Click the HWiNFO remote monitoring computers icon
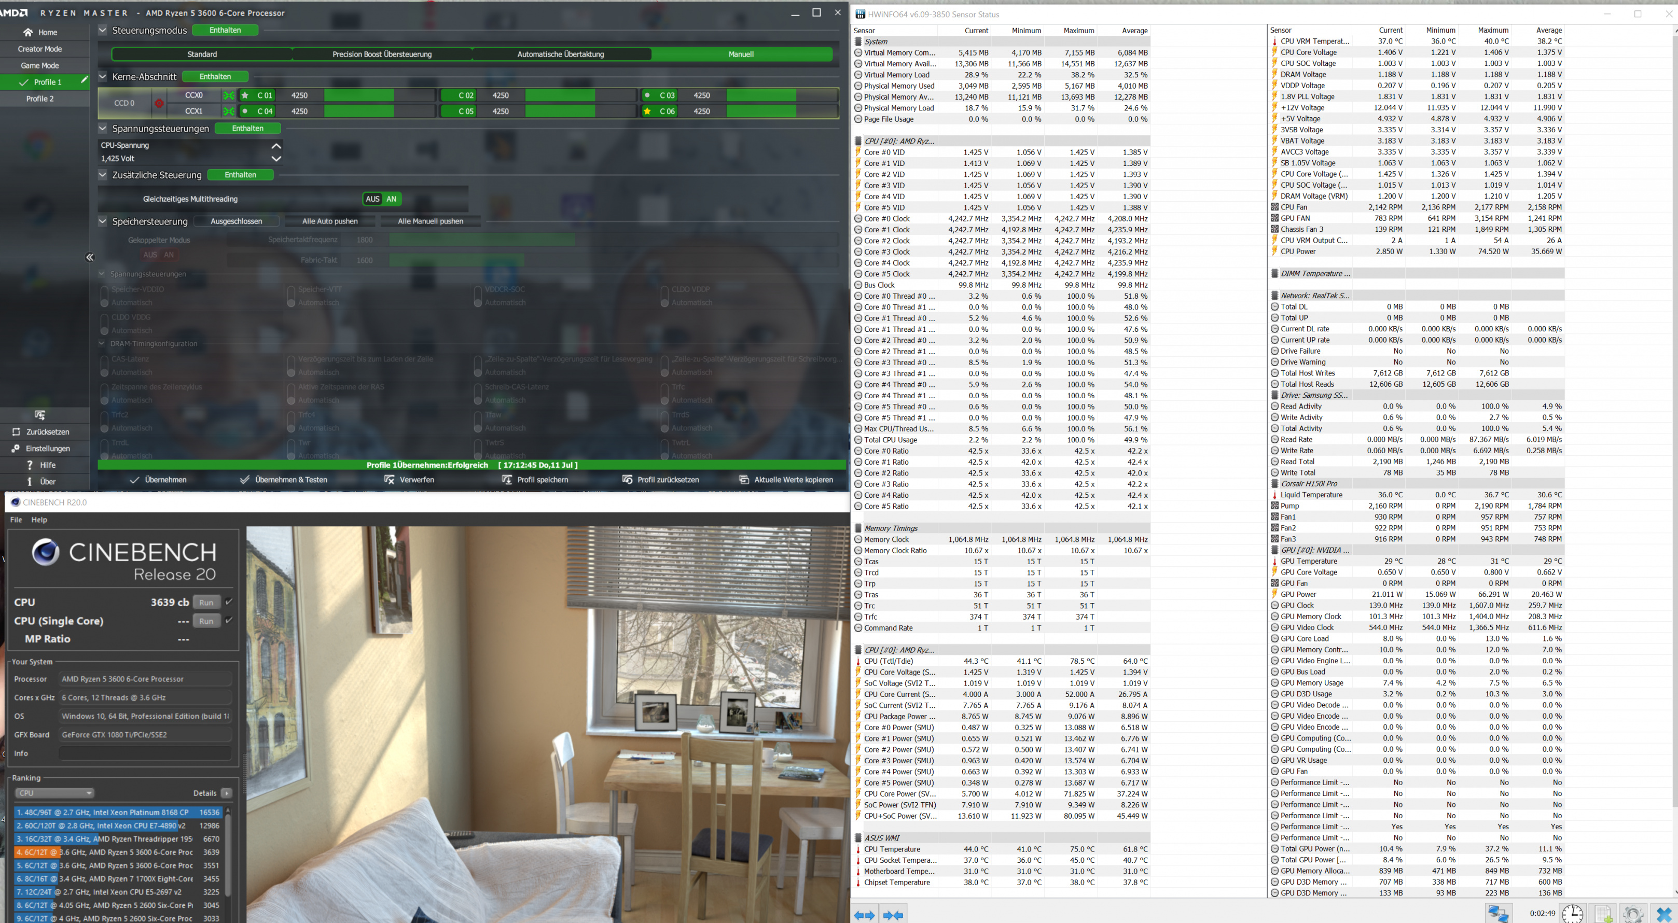 pos(1498,913)
